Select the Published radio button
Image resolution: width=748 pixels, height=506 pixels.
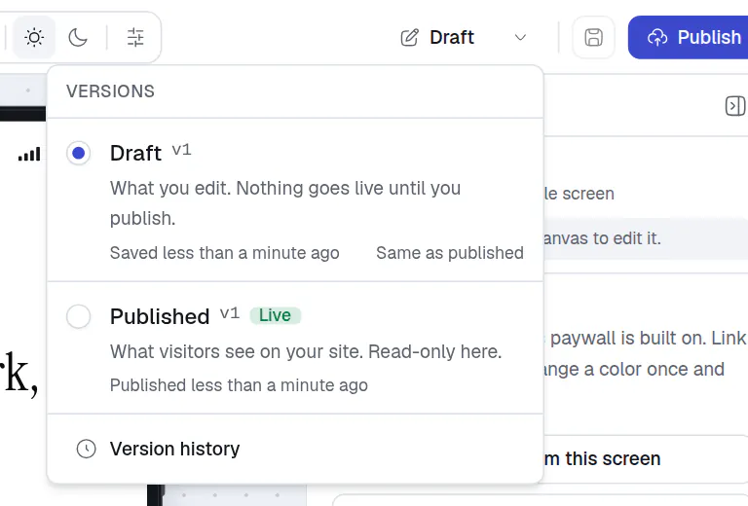coord(78,316)
